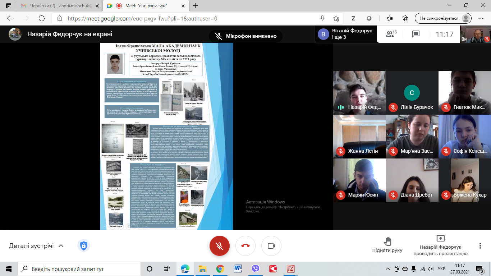491x276 pixels.
Task: Select Софія Кепещ video tile
Action: (x=464, y=137)
